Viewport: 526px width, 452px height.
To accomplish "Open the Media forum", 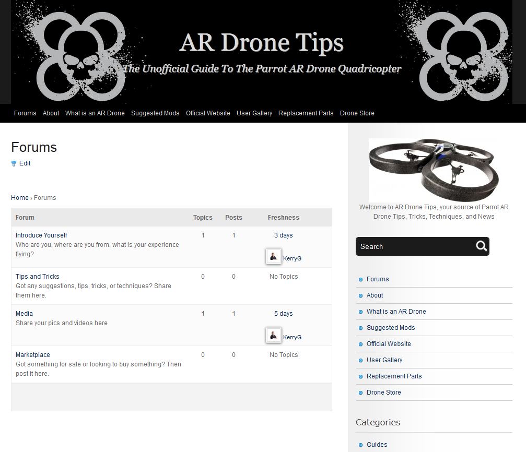I will tap(24, 314).
